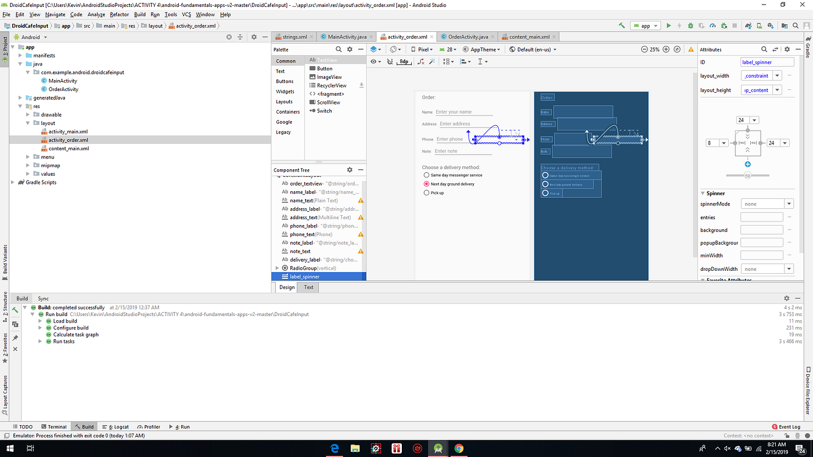Open File Explorer from taskbar
Screen dimensions: 813x457
(x=355, y=448)
